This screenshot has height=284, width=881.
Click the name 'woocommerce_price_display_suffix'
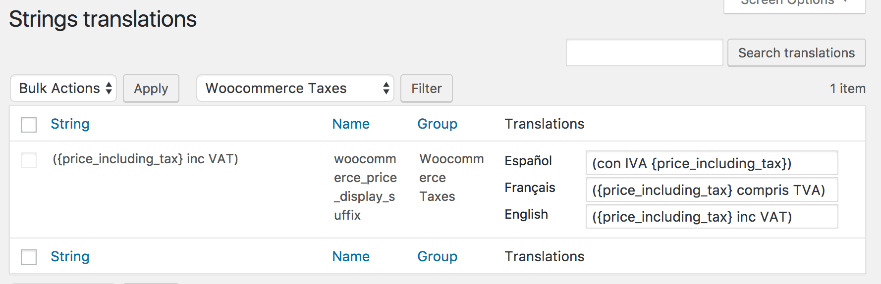pos(365,187)
